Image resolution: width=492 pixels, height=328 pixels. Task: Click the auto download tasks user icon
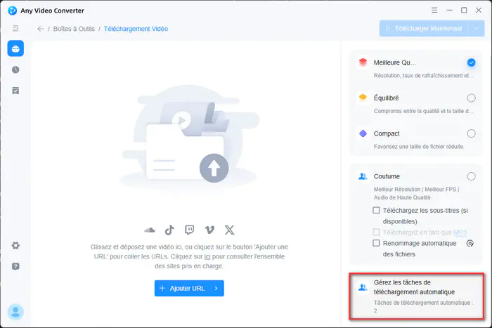tap(363, 287)
